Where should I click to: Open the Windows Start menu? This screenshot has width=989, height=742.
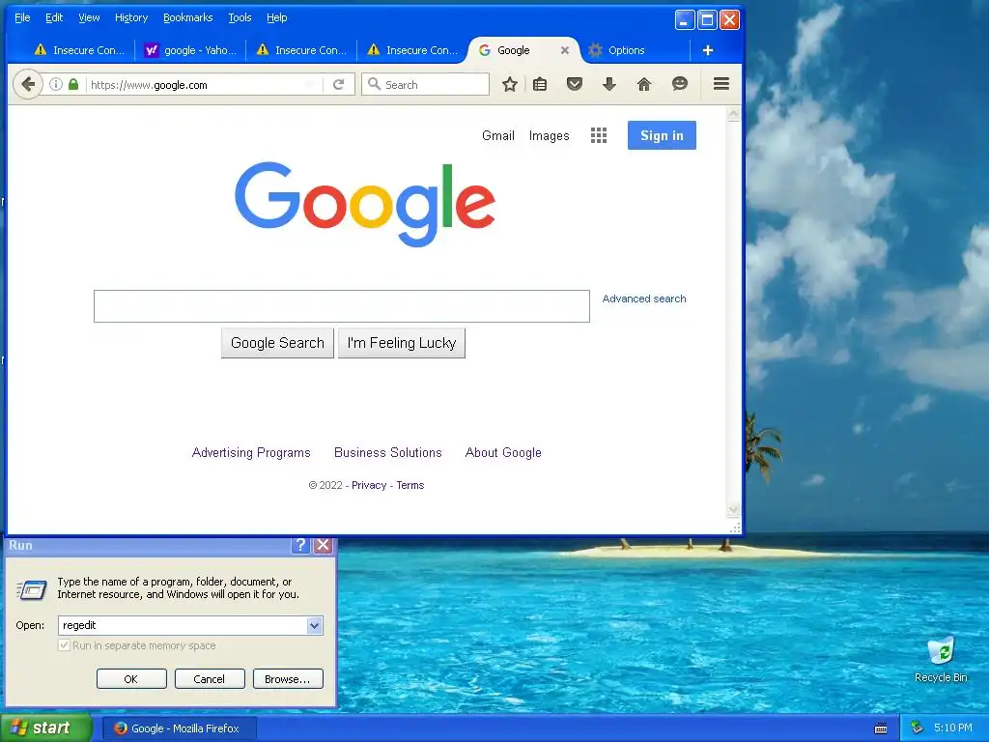coord(46,728)
